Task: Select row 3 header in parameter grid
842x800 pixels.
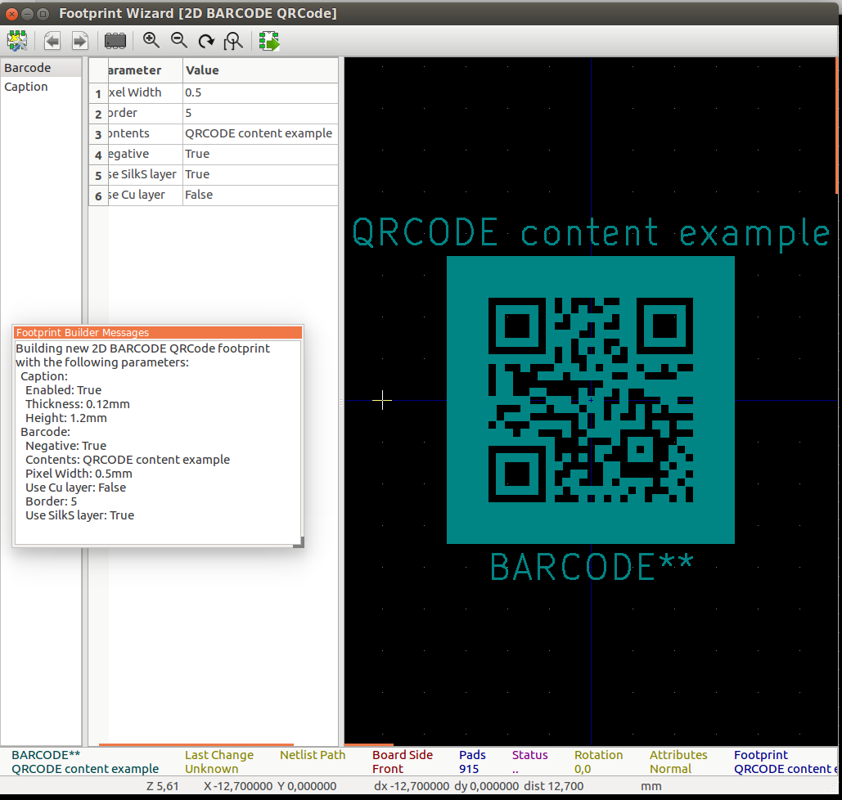Action: [98, 135]
